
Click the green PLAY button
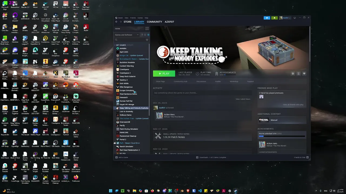pos(164,74)
